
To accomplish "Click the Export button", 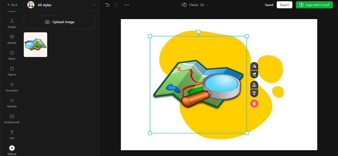I will [284, 5].
